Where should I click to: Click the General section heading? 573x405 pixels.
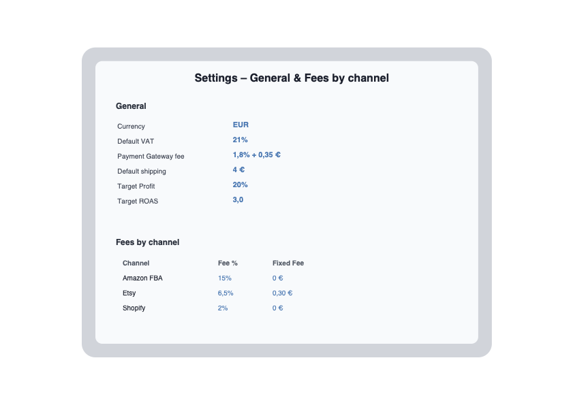(x=131, y=106)
